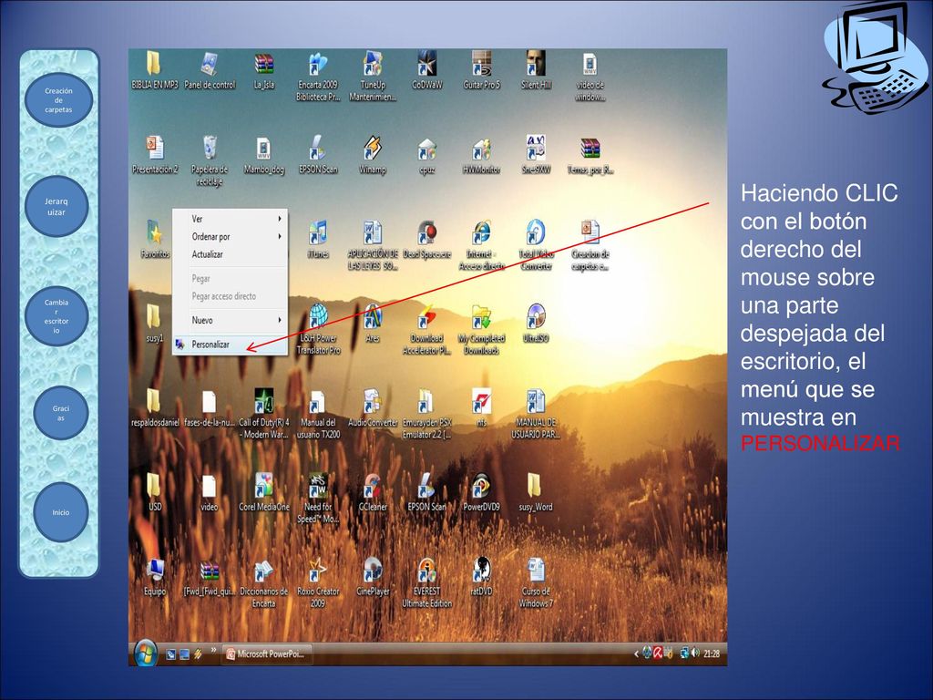Open the PowerDVD9 shortcut icon
The image size is (933, 700).
pos(481,486)
